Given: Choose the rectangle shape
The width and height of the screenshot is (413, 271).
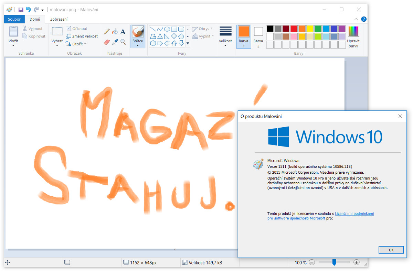Looking at the screenshot, I should (x=174, y=29).
